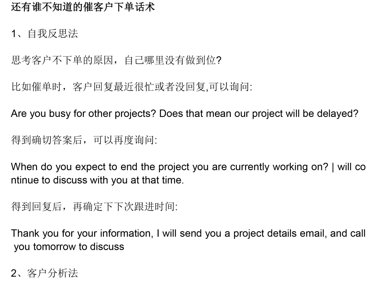This screenshot has height=282, width=388.
Task: Click heading 1、自我反思法
Action: click(x=44, y=34)
